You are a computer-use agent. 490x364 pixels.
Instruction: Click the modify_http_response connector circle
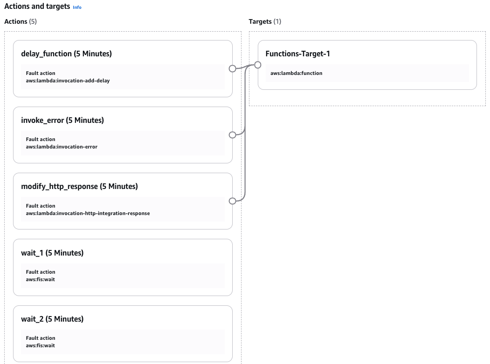tap(233, 201)
